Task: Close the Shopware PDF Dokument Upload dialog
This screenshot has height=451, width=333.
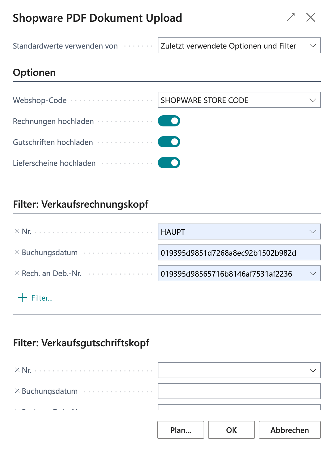Action: (311, 17)
